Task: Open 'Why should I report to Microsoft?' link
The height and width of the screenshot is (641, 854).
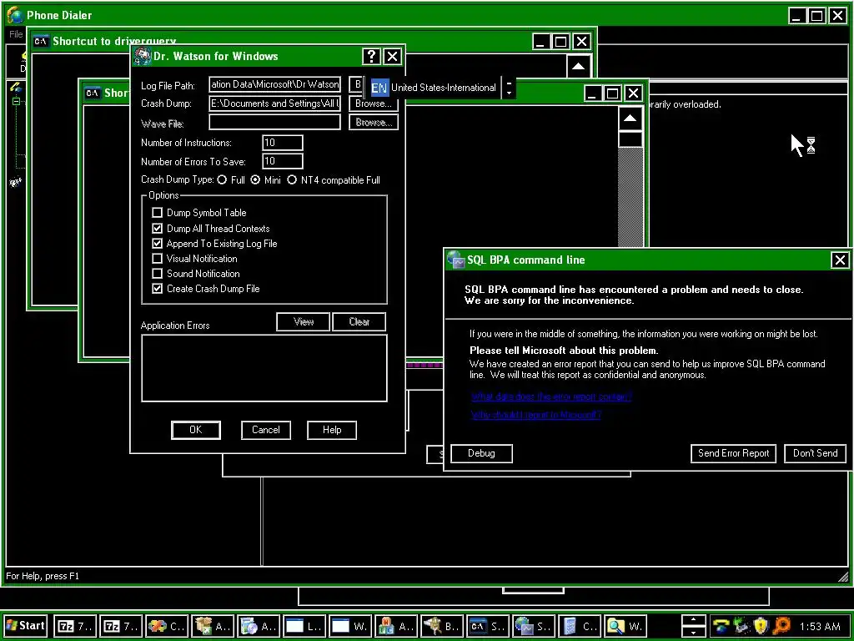Action: pos(536,415)
